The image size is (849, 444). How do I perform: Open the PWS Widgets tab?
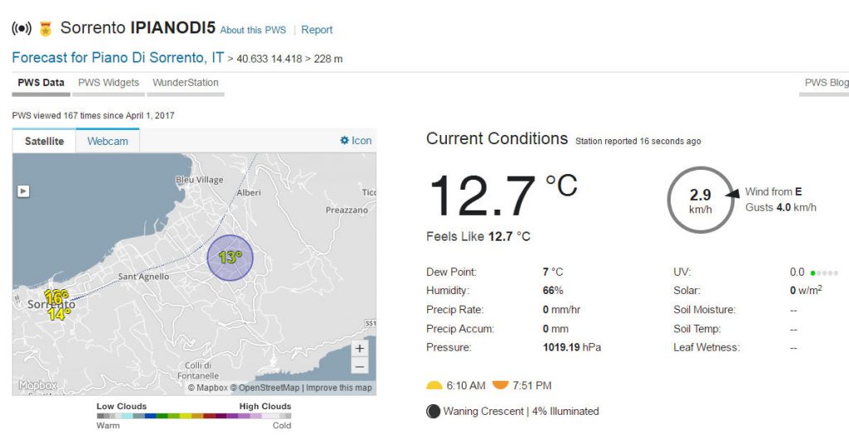tap(109, 83)
